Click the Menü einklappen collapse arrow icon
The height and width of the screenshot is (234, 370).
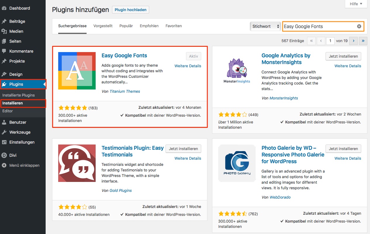pos(4,165)
